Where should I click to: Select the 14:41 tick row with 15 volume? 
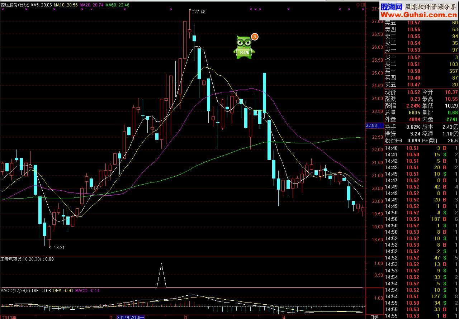(x=421, y=154)
